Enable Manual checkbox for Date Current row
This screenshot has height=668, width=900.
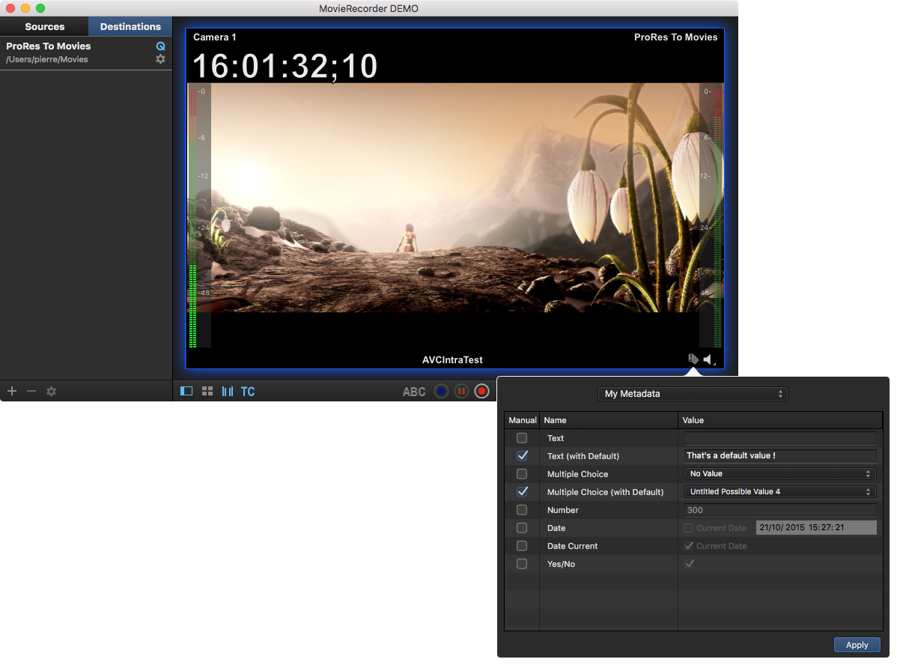522,546
